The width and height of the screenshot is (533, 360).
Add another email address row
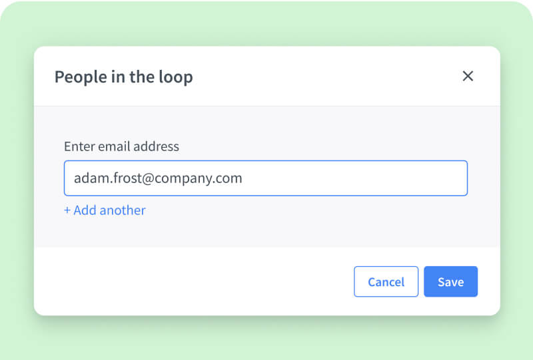click(x=105, y=210)
